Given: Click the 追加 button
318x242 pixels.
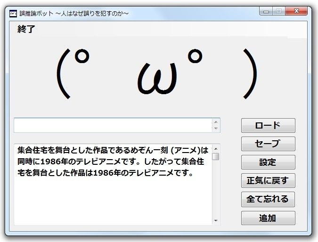Looking at the screenshot, I should 268,218.
